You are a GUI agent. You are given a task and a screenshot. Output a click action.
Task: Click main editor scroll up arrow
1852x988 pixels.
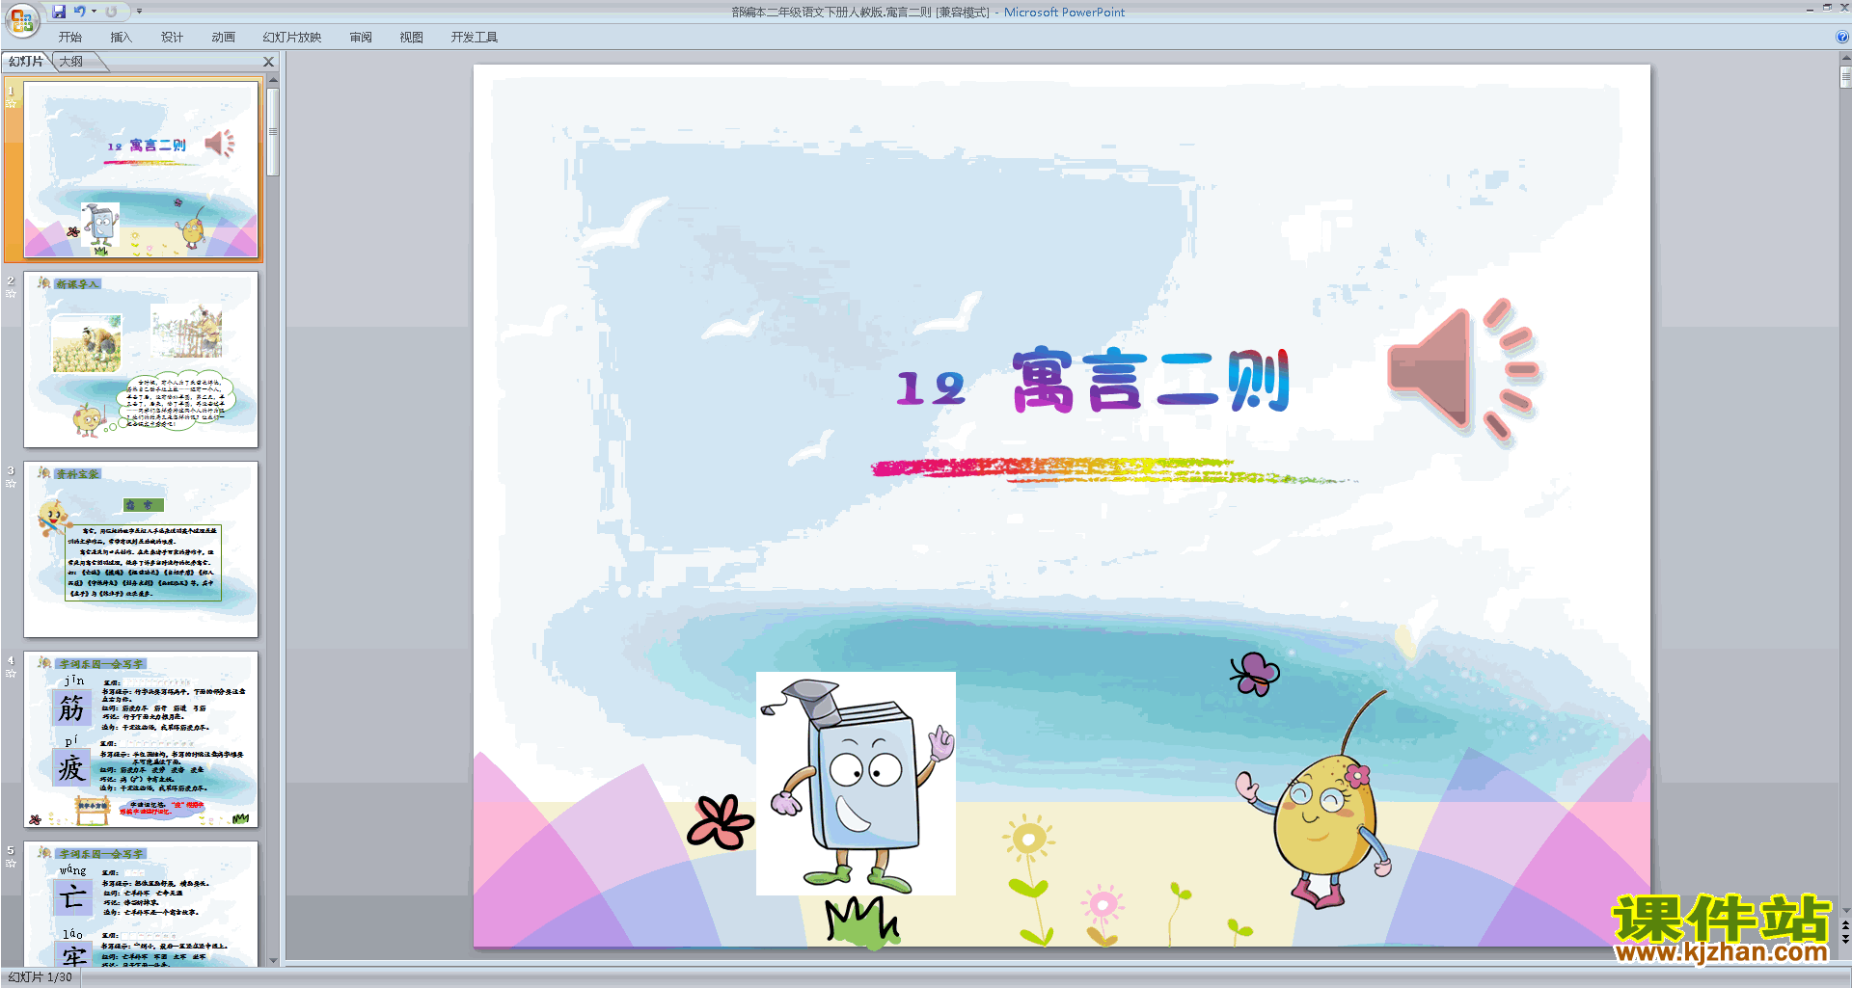tap(1845, 59)
